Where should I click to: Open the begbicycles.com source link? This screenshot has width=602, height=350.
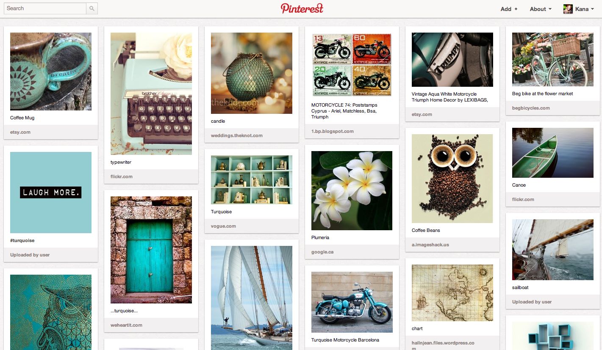[x=531, y=108]
